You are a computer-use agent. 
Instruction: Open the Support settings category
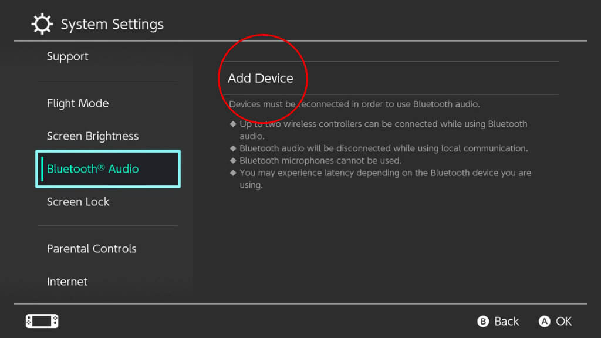pos(67,56)
